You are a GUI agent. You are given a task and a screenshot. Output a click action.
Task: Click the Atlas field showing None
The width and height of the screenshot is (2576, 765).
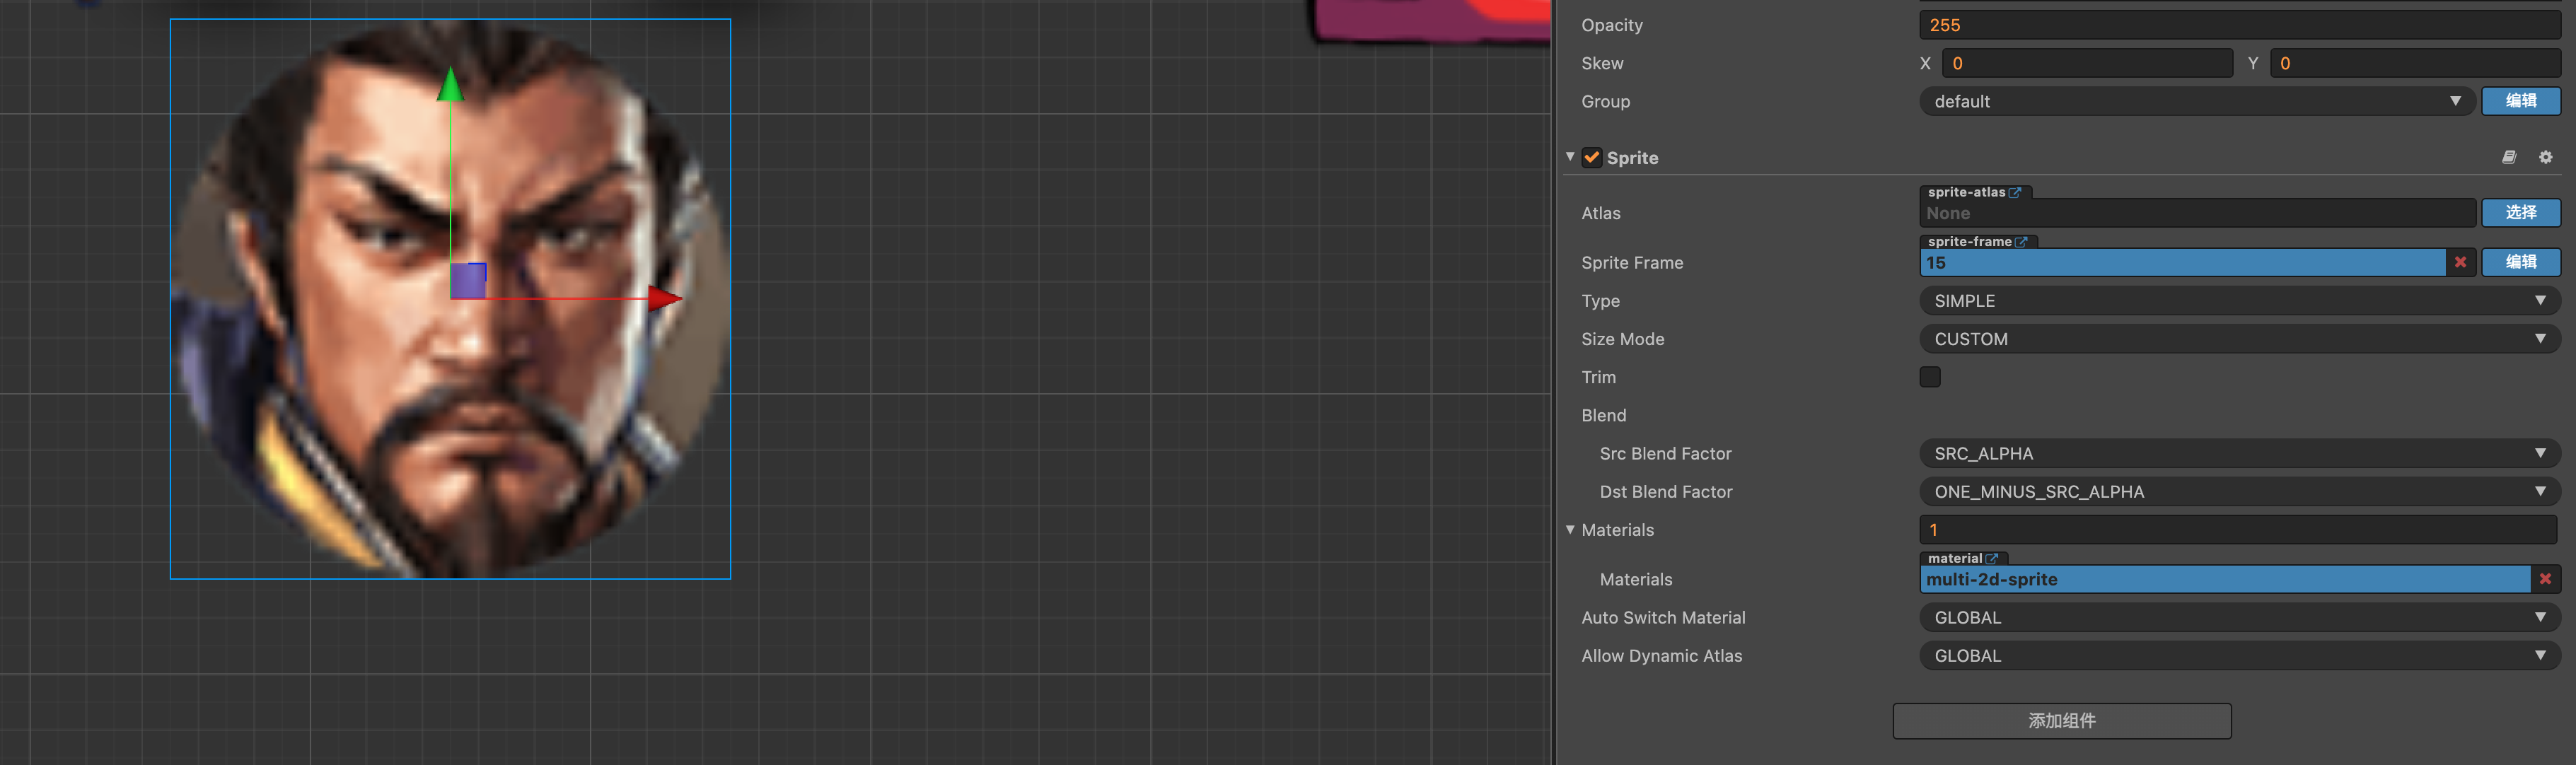(2197, 213)
